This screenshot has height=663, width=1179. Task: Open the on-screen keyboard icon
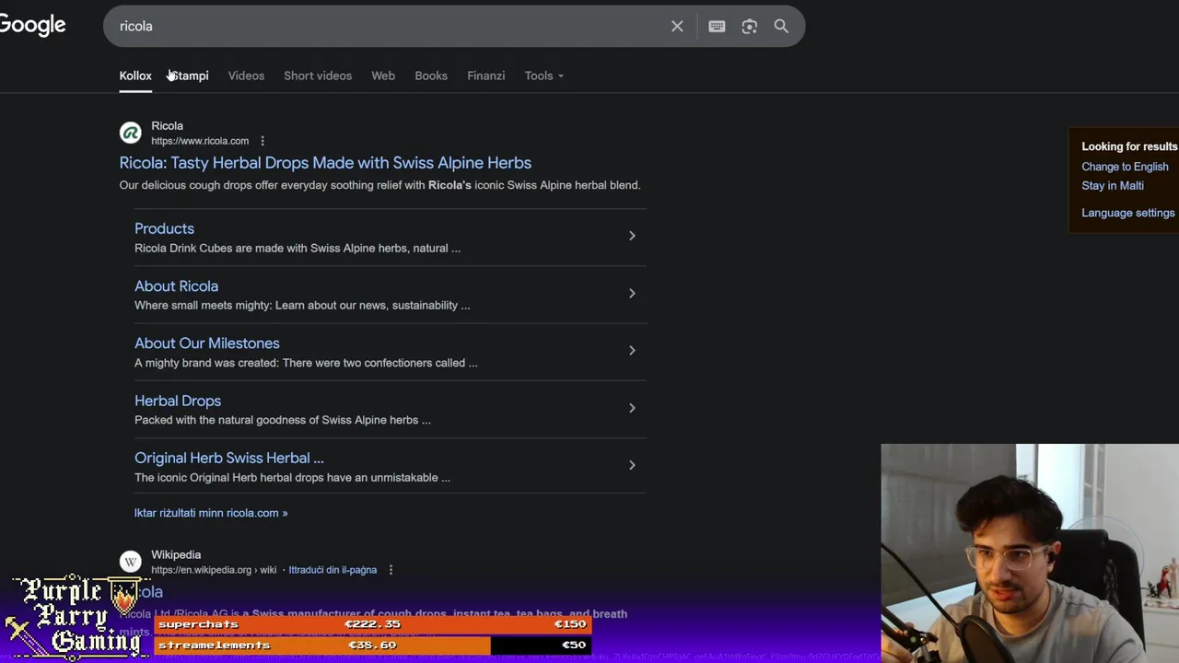tap(717, 26)
